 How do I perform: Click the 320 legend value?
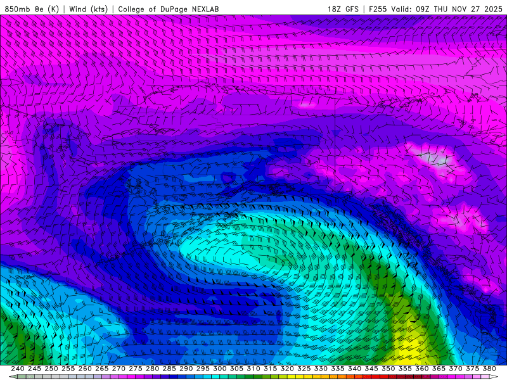point(287,369)
